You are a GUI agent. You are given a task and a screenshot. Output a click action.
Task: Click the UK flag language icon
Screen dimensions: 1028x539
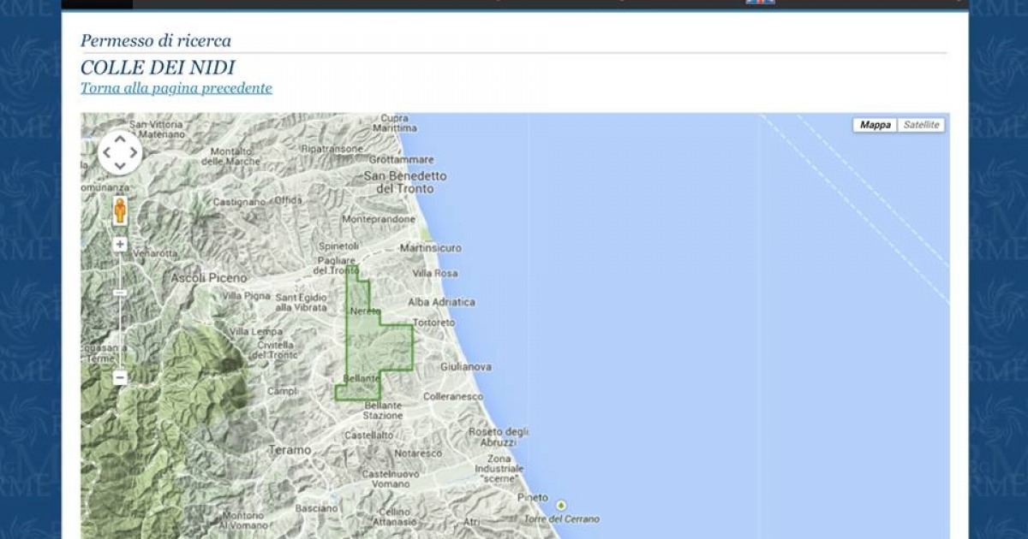[x=760, y=2]
